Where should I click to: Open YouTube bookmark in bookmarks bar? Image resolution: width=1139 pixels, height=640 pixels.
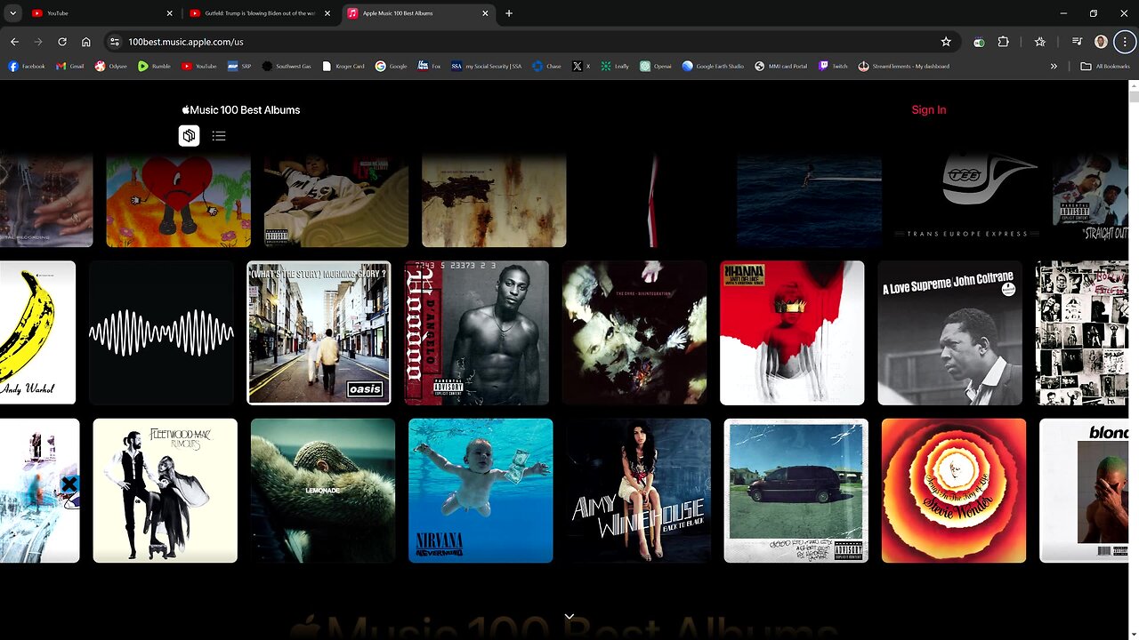coord(199,66)
